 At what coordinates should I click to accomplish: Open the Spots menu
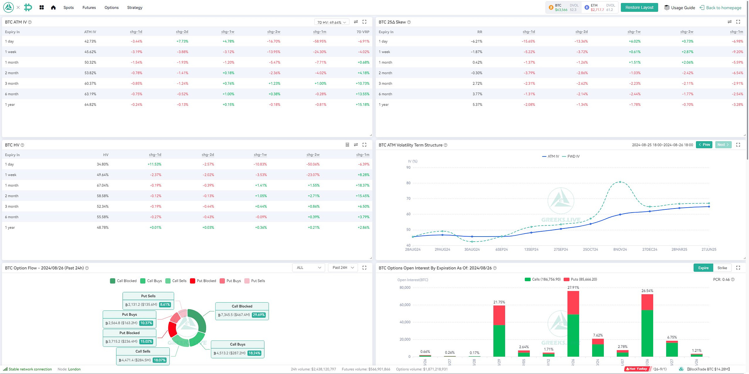pos(69,7)
